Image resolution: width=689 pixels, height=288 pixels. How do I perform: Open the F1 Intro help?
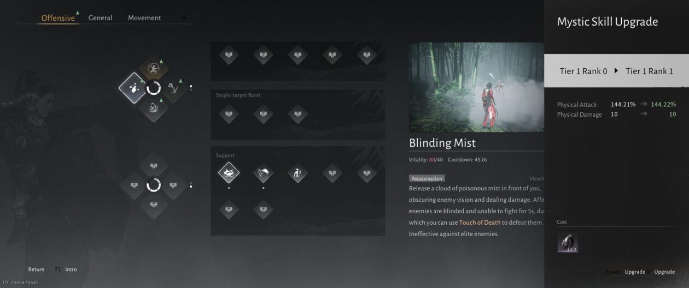66,269
